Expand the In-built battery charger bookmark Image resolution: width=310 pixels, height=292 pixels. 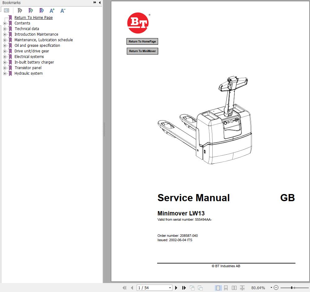tap(5, 62)
